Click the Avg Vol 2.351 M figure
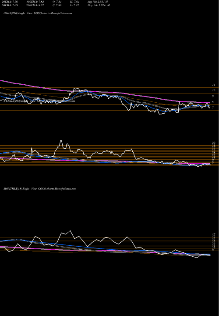Image resolution: width=219 pixels, height=316 pixels. pos(98,2)
